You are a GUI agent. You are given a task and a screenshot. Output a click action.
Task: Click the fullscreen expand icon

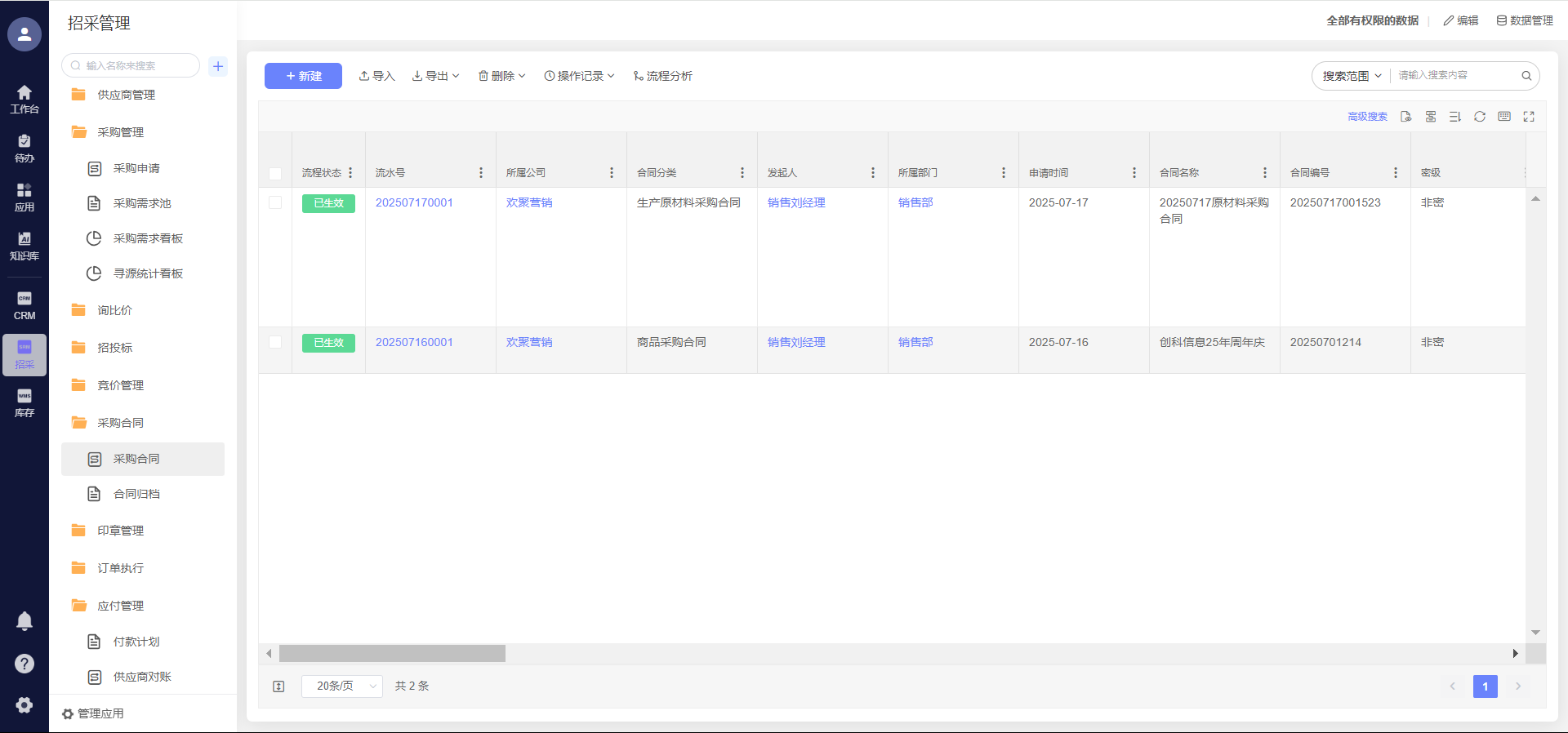(1529, 117)
